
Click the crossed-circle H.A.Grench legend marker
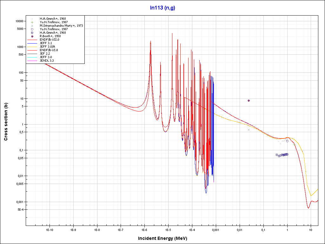coord(32,33)
